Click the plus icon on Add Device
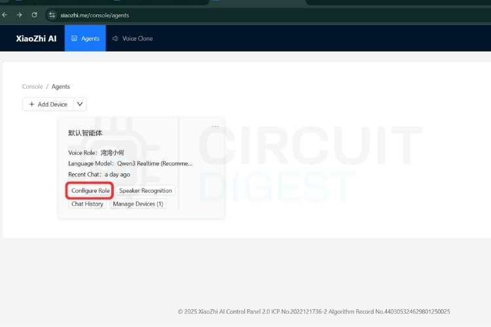Screen dimensions: 491x327 pos(31,104)
